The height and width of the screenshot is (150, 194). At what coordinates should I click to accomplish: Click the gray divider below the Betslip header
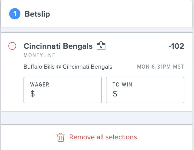tap(97, 30)
